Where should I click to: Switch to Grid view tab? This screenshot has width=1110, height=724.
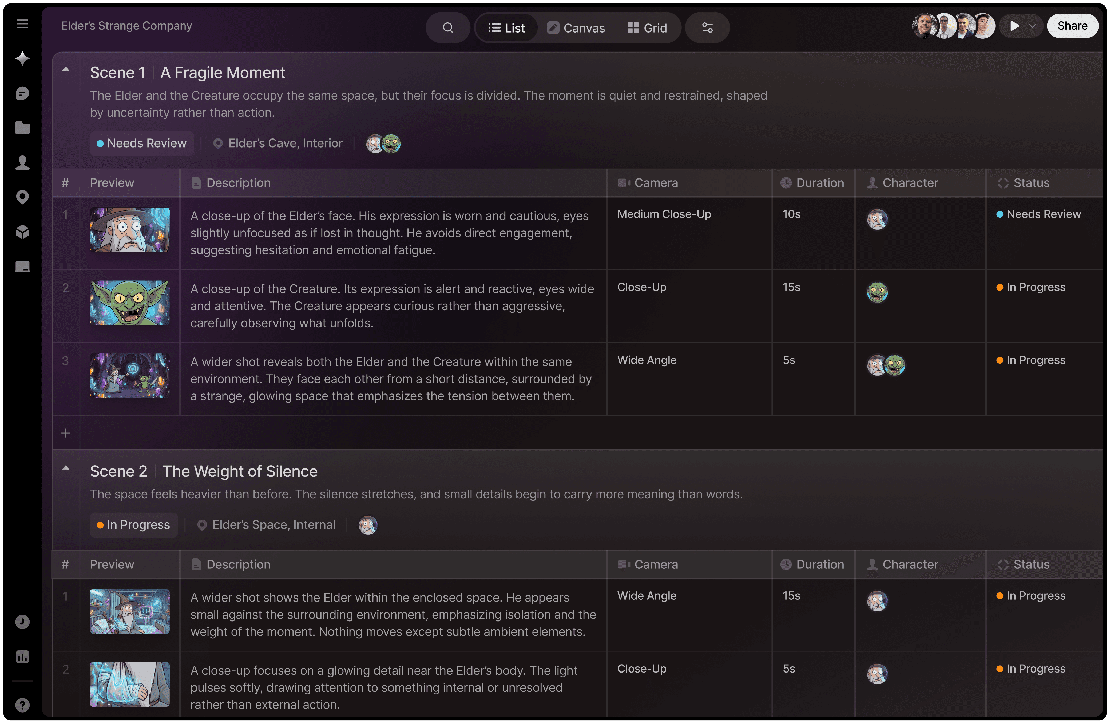coord(647,28)
